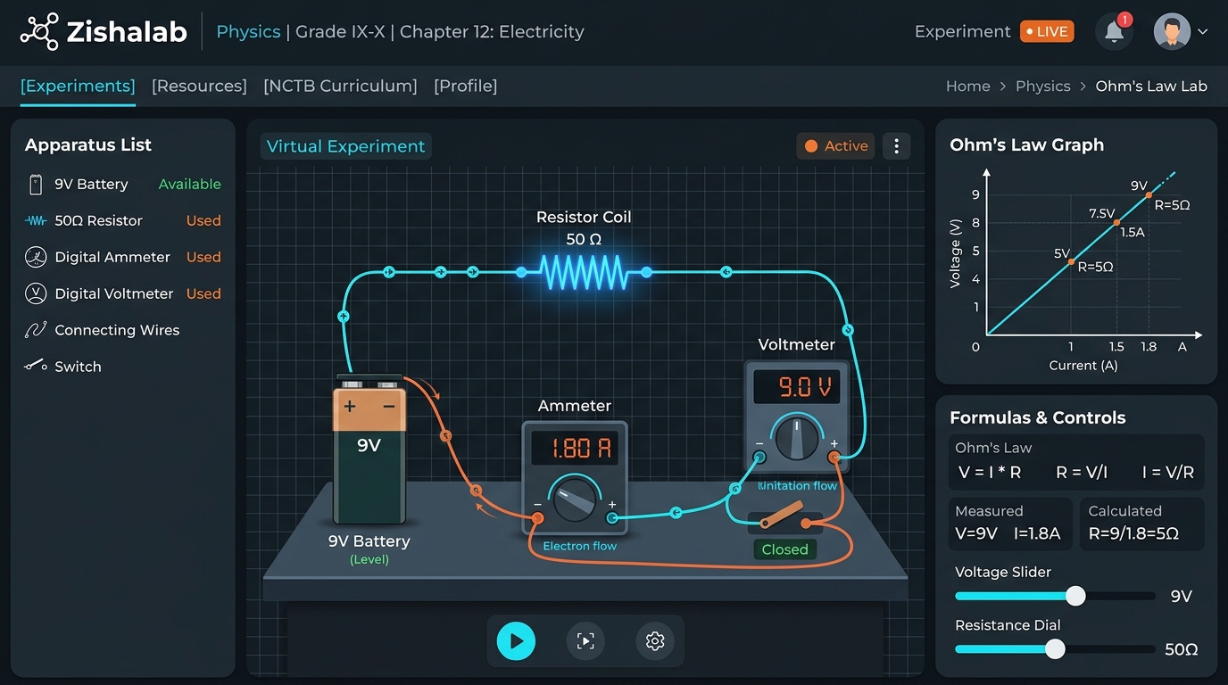This screenshot has width=1228, height=685.
Task: Switch to the Resources tab
Action: pyautogui.click(x=199, y=86)
